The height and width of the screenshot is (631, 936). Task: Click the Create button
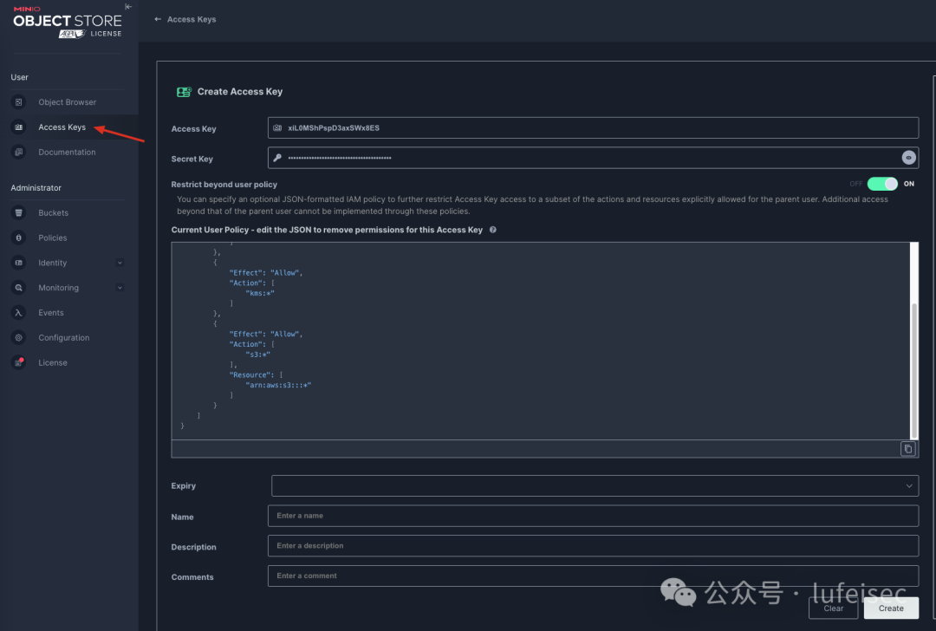891,608
